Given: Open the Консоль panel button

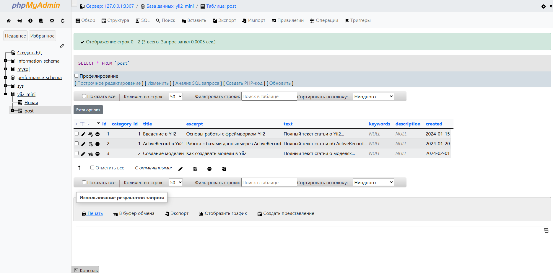Looking at the screenshot, I should pos(86,270).
